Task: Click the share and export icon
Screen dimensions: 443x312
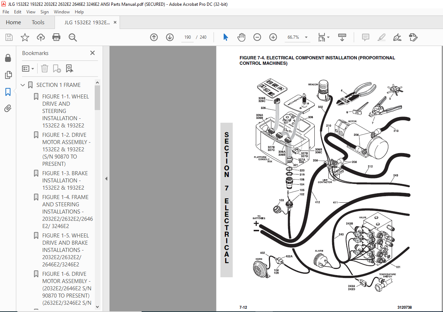Action: pyautogui.click(x=413, y=37)
